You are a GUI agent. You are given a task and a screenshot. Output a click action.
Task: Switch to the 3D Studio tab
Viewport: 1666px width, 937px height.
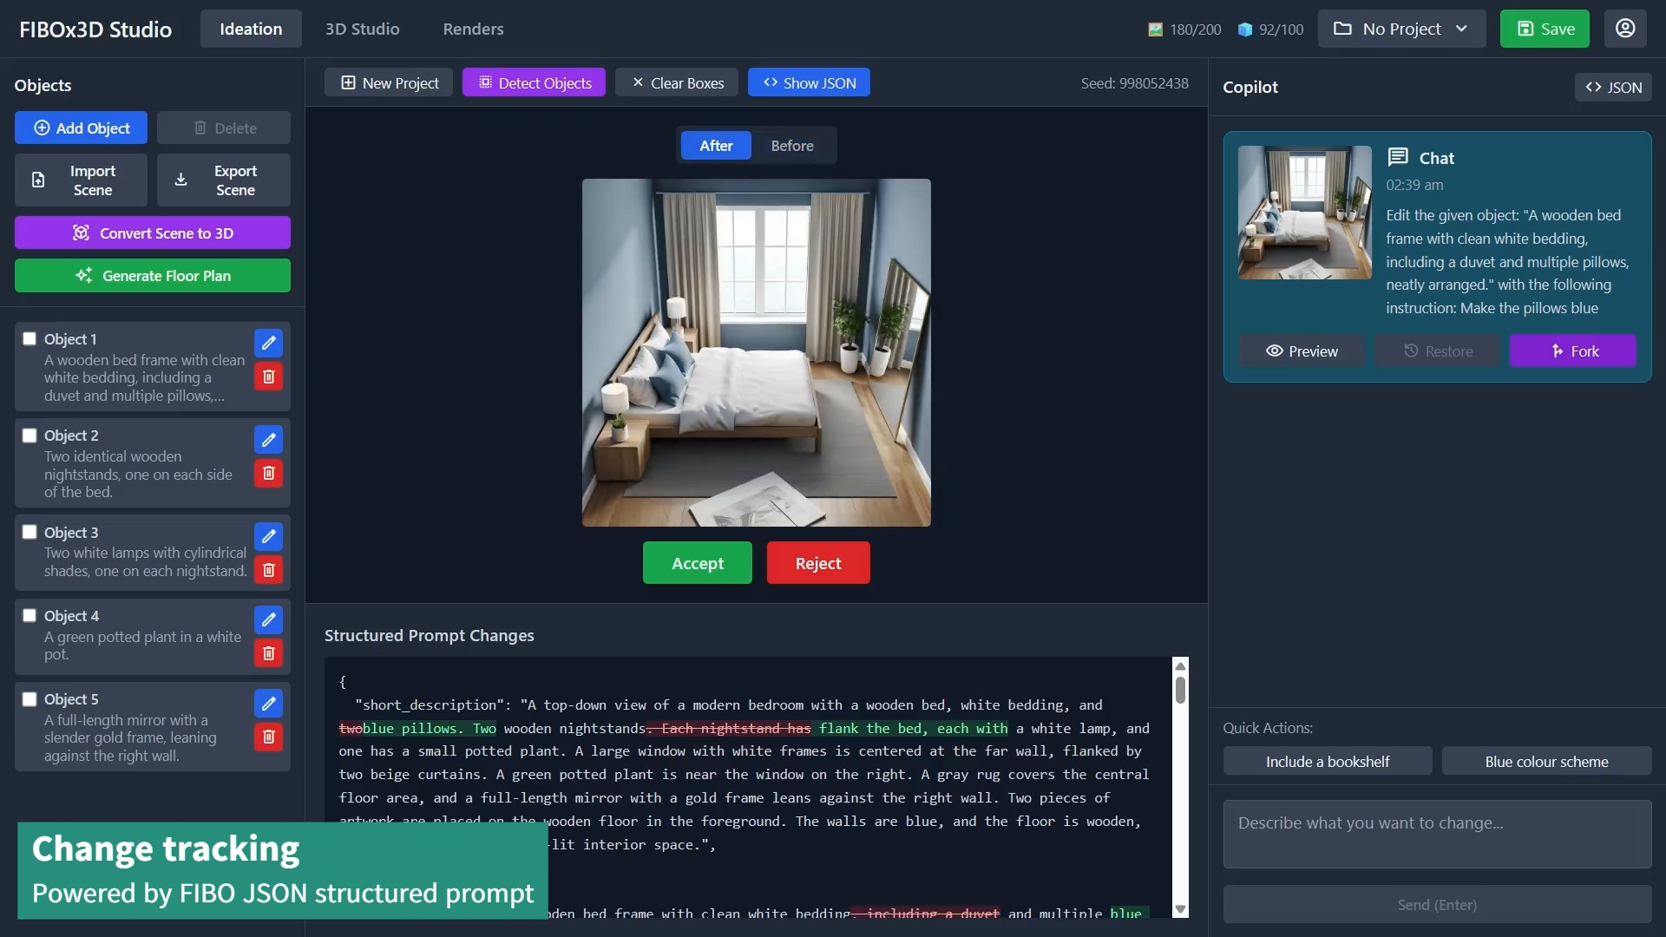point(362,29)
